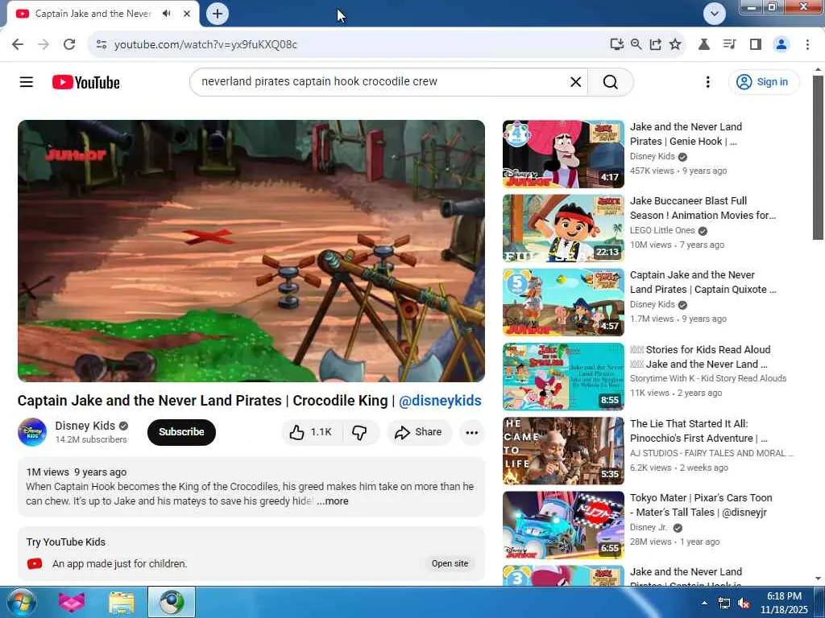Viewport: 825px width, 618px height.
Task: Close the Captain Jake tab
Action: pyautogui.click(x=187, y=14)
